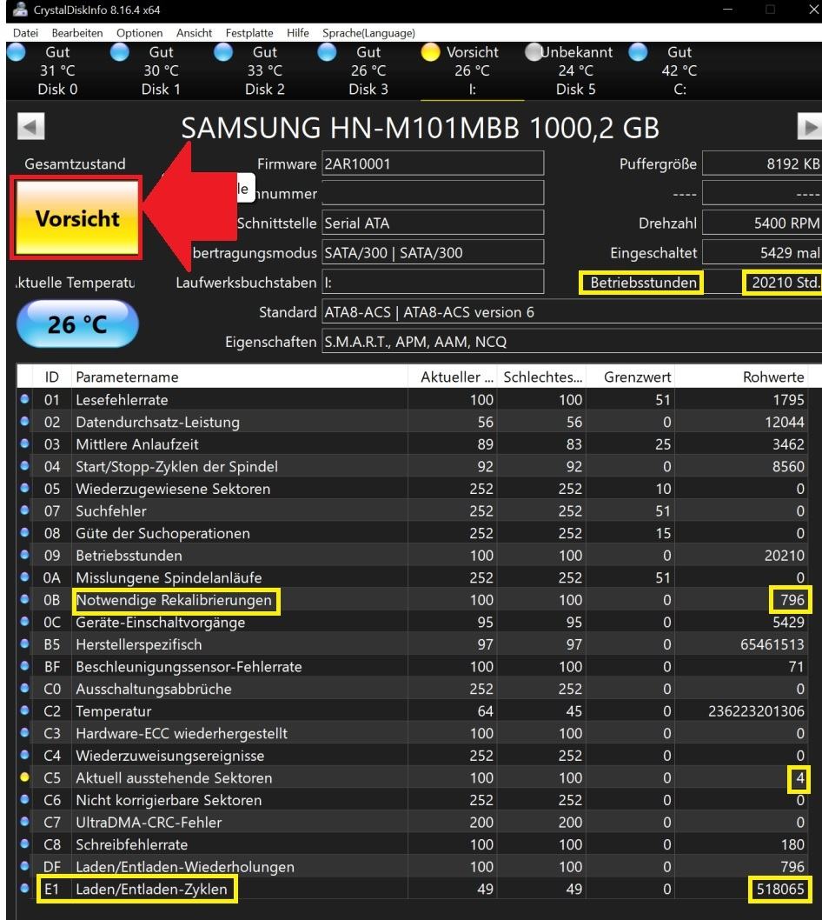822x920 pixels.
Task: Click status dot of Wiederzugewiesene Sektoren row
Action: click(x=24, y=488)
